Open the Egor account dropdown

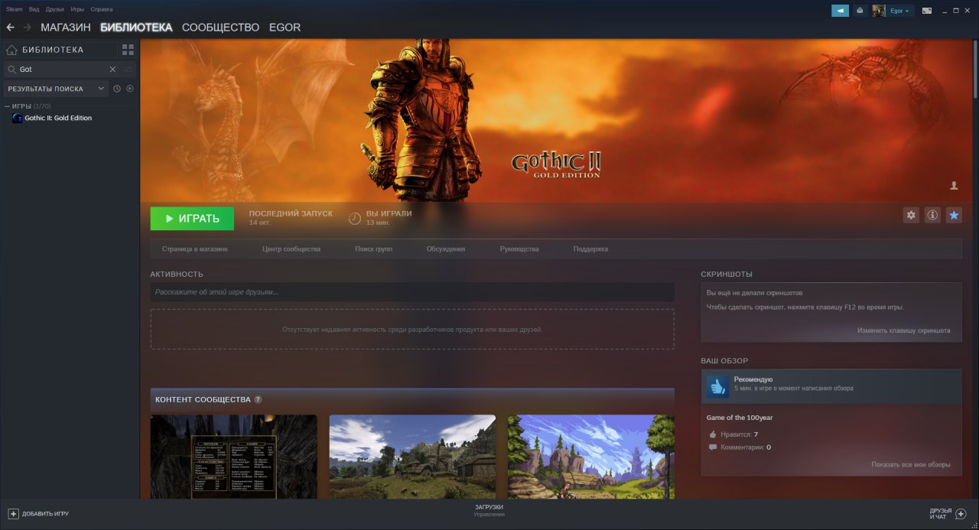900,11
